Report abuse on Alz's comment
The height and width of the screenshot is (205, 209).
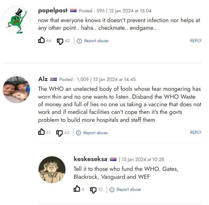pyautogui.click(x=95, y=133)
